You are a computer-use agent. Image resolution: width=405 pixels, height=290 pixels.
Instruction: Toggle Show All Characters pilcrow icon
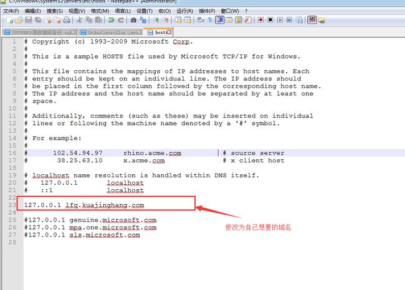tap(210, 20)
